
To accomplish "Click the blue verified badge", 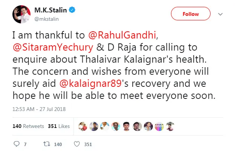I will pos(72,10).
